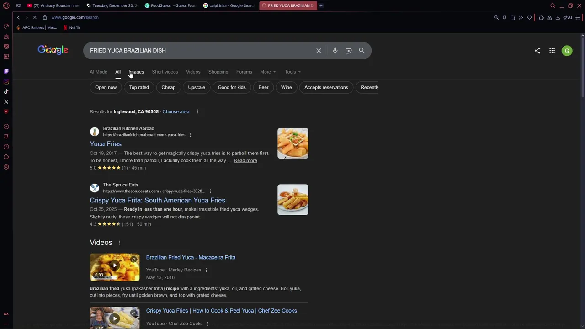Open the Yuca Fries result link
The image size is (585, 329).
point(106,144)
